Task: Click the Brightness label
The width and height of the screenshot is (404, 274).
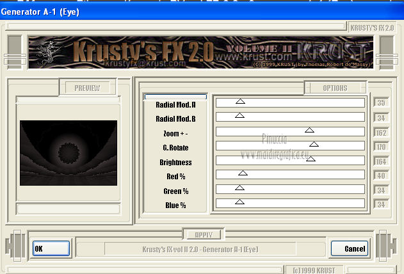Action: (x=175, y=163)
